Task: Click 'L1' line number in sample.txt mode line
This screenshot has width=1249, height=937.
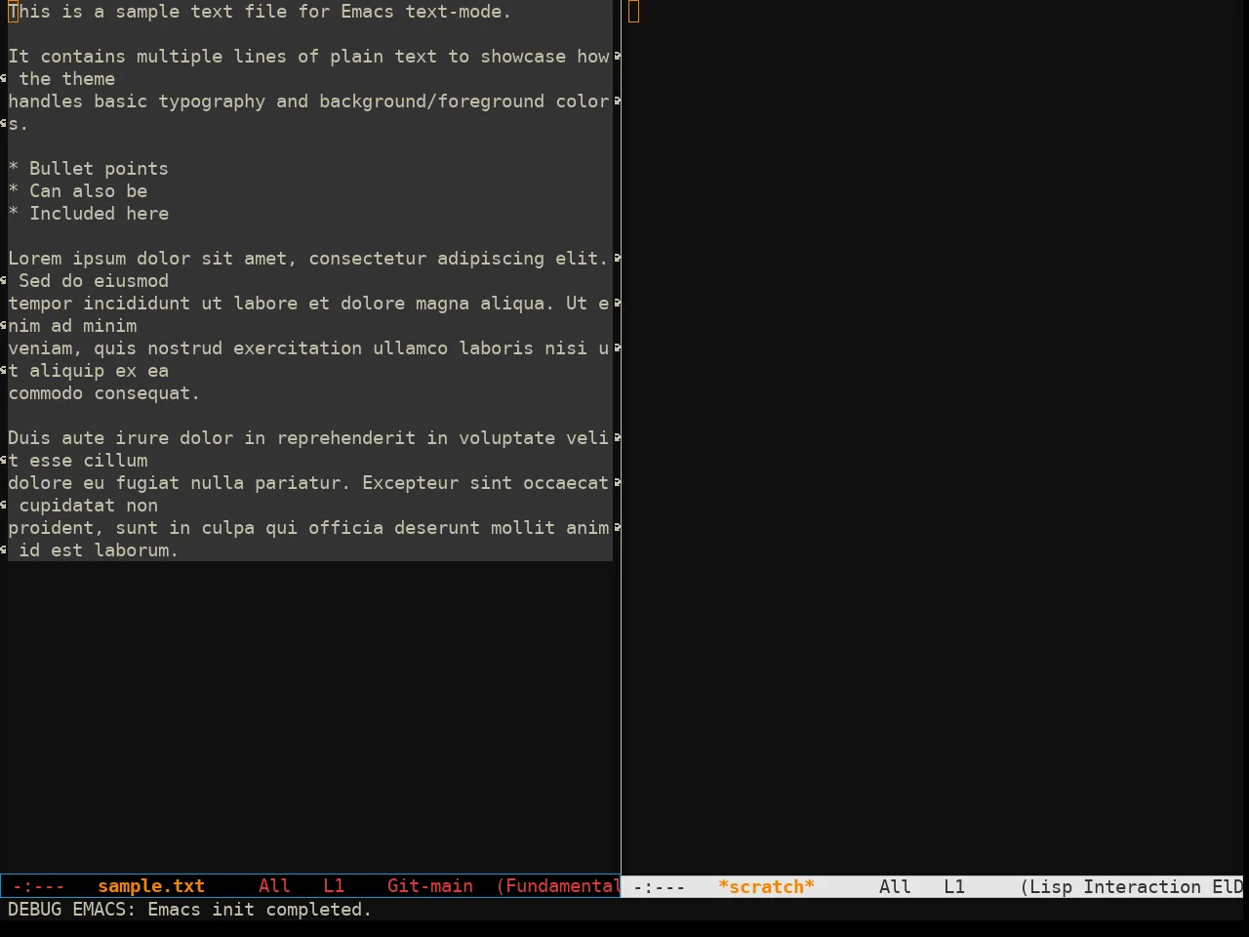Action: [x=334, y=886]
